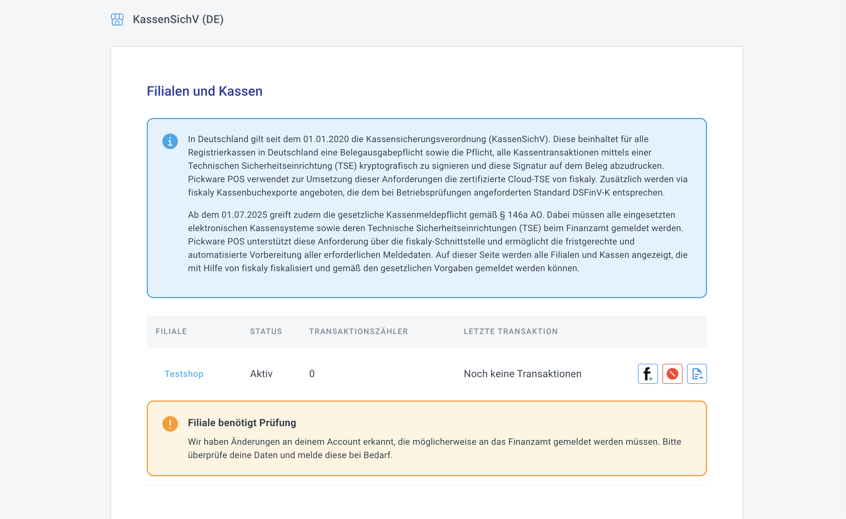Click the Aktiv status cell
Image resolution: width=846 pixels, height=519 pixels.
coord(261,374)
